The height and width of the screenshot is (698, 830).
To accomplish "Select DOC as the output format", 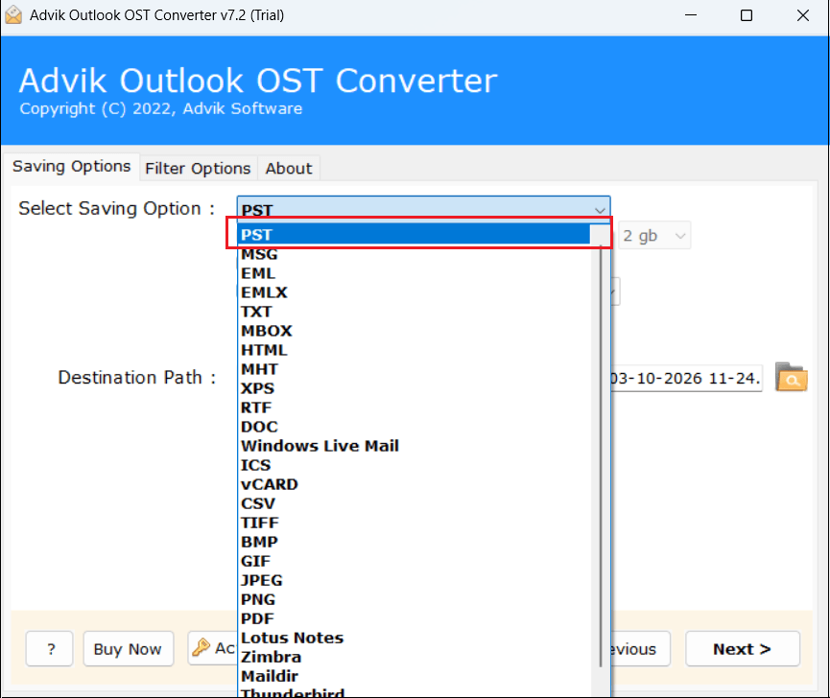I will coord(415,427).
